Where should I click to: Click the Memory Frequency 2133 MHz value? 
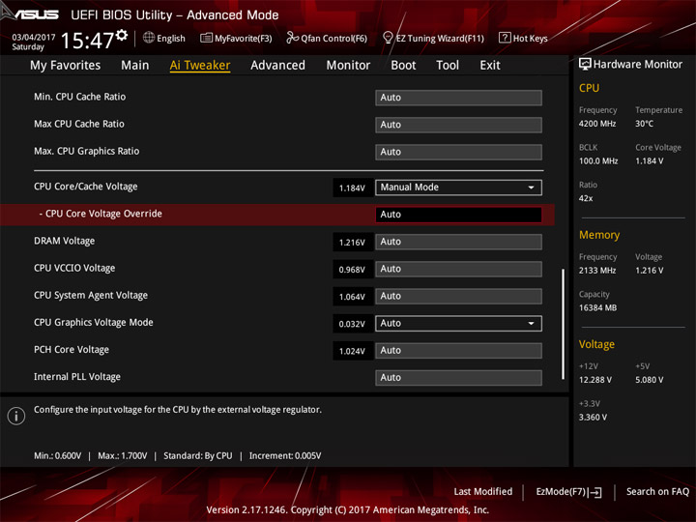597,271
